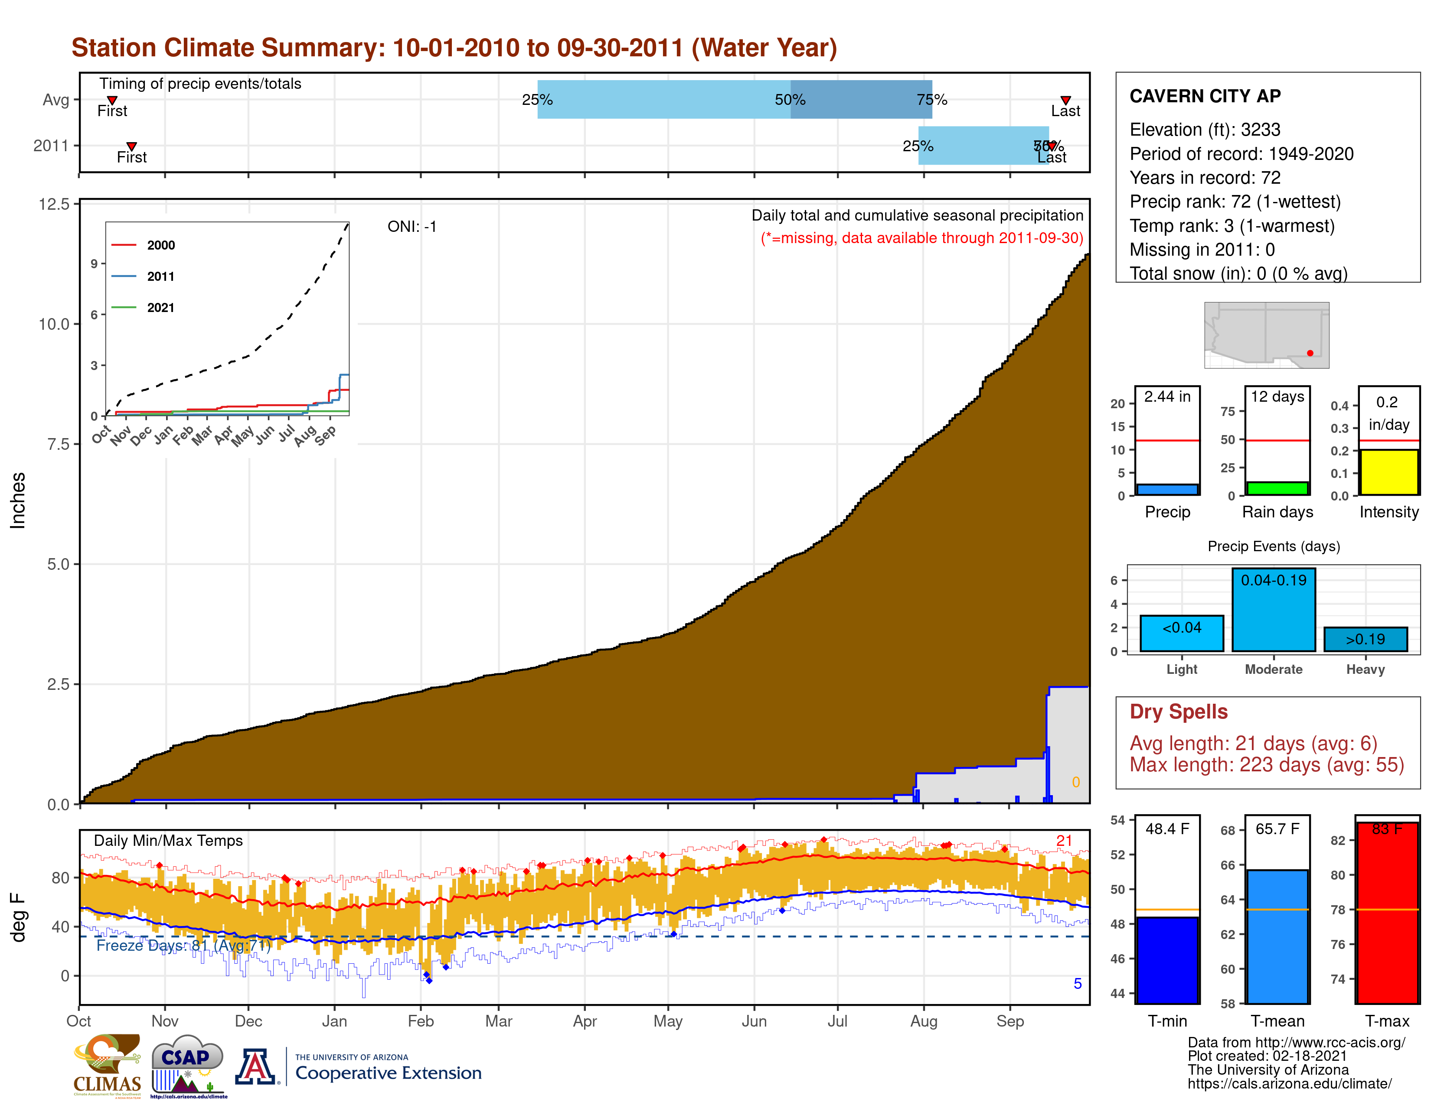Click the Missing in 2011: 0 line
Image resolution: width=1431 pixels, height=1105 pixels.
coord(1202,250)
